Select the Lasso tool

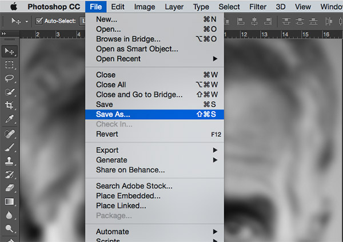click(10, 78)
